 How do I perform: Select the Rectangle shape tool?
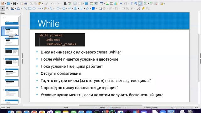[30, 8]
